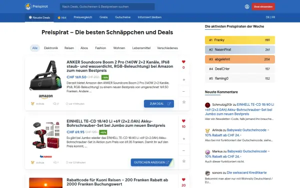300x188 pixels.
Task: Open the Hot tab
Action: click(62, 18)
